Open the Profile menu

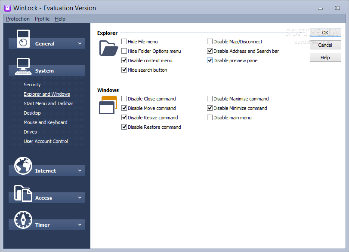42,19
